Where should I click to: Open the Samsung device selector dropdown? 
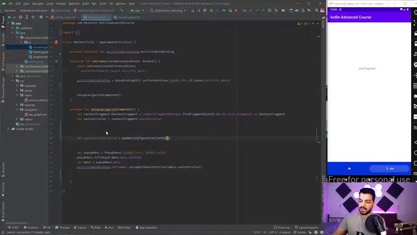click(168, 10)
